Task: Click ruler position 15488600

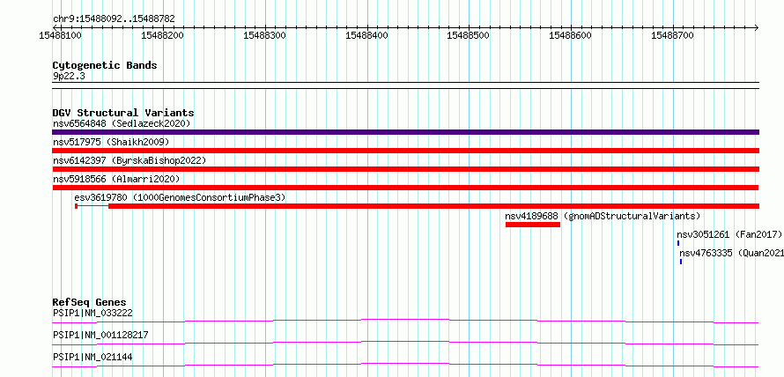Action: pos(571,35)
